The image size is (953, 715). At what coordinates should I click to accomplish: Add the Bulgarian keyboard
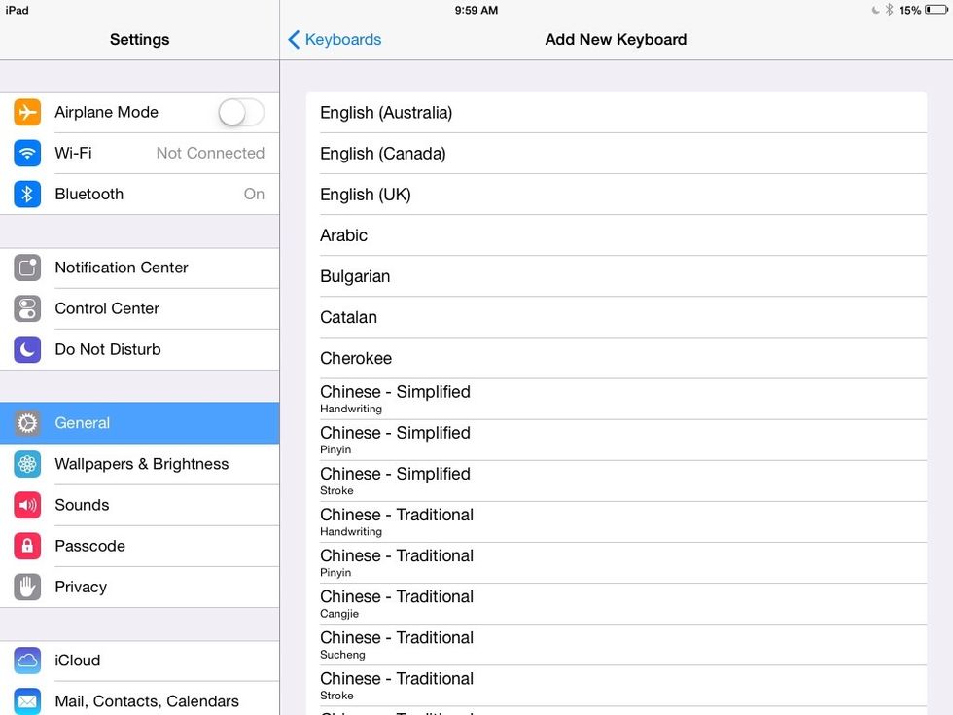617,276
